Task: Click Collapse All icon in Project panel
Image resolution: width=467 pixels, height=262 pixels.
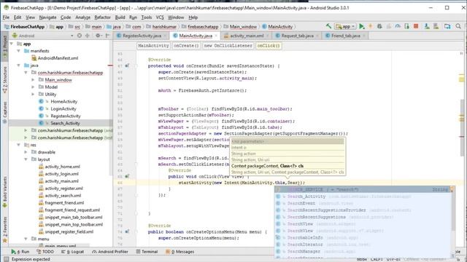Action: click(x=88, y=36)
